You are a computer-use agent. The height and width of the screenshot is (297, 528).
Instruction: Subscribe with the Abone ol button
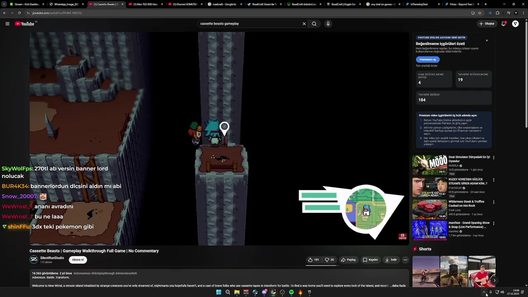(x=78, y=260)
